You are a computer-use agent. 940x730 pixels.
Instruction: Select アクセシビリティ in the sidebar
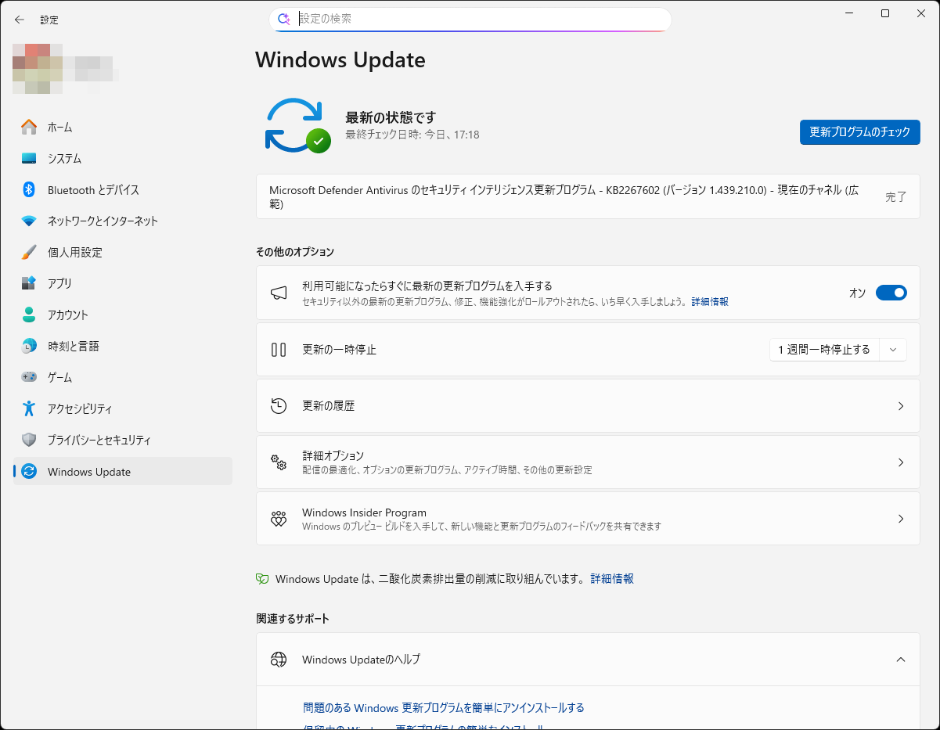click(78, 408)
